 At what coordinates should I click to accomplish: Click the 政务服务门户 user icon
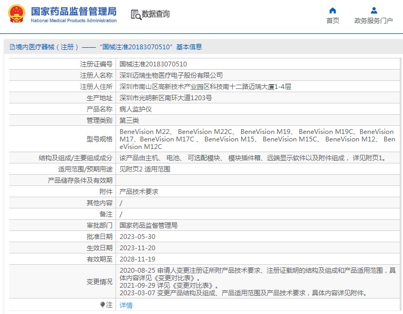tap(374, 11)
